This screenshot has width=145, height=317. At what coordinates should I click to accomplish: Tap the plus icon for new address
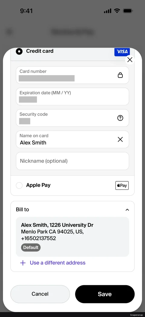coord(23,263)
